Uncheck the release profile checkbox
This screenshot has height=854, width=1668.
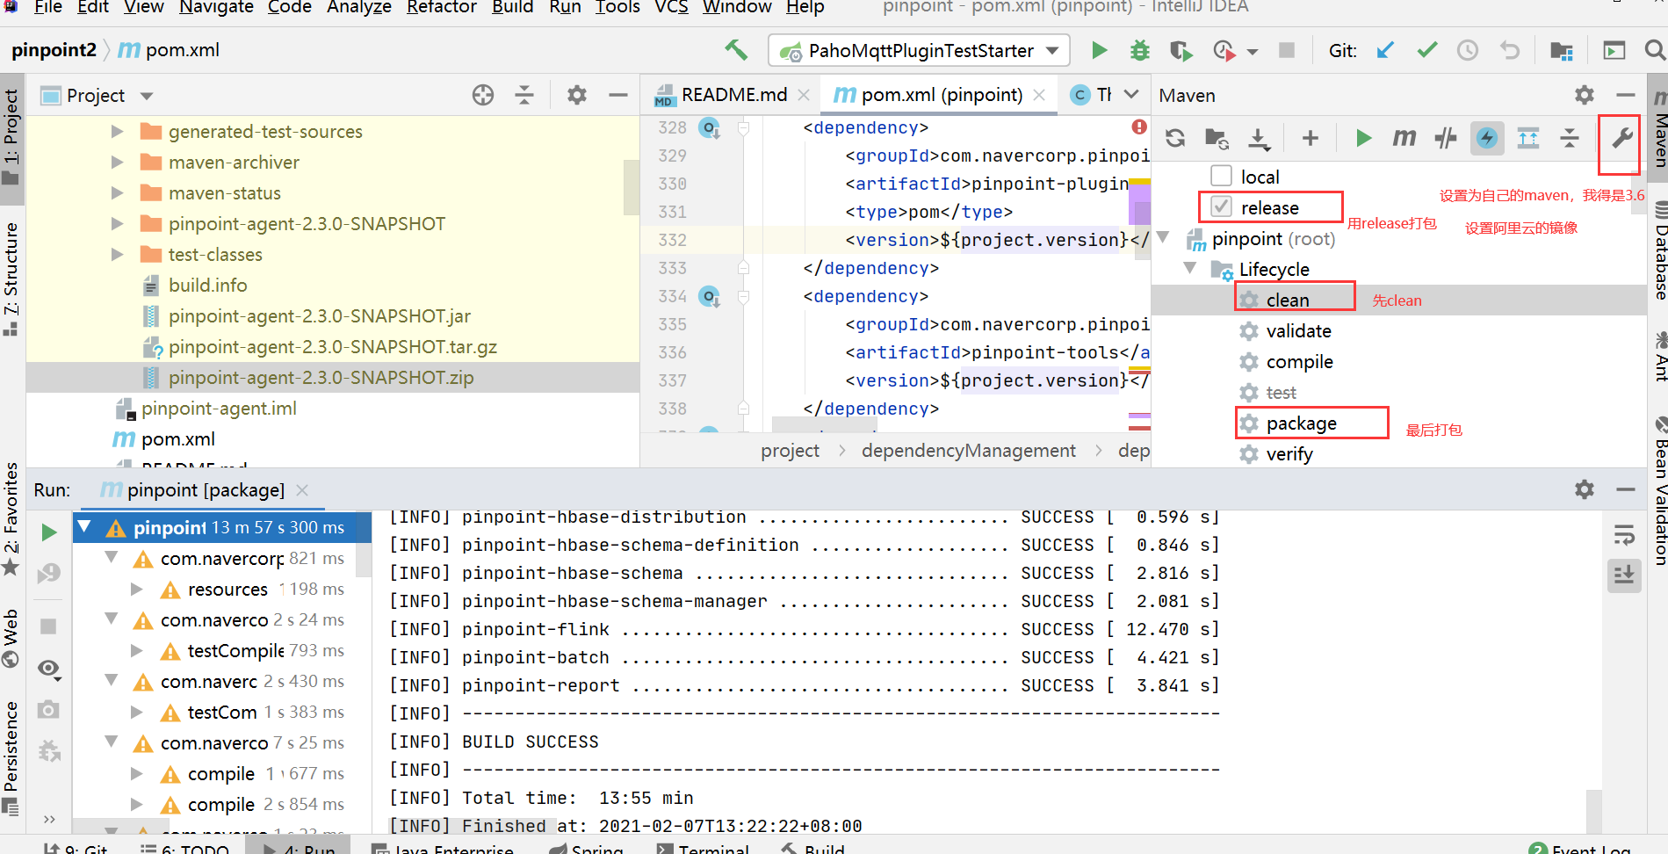point(1221,207)
